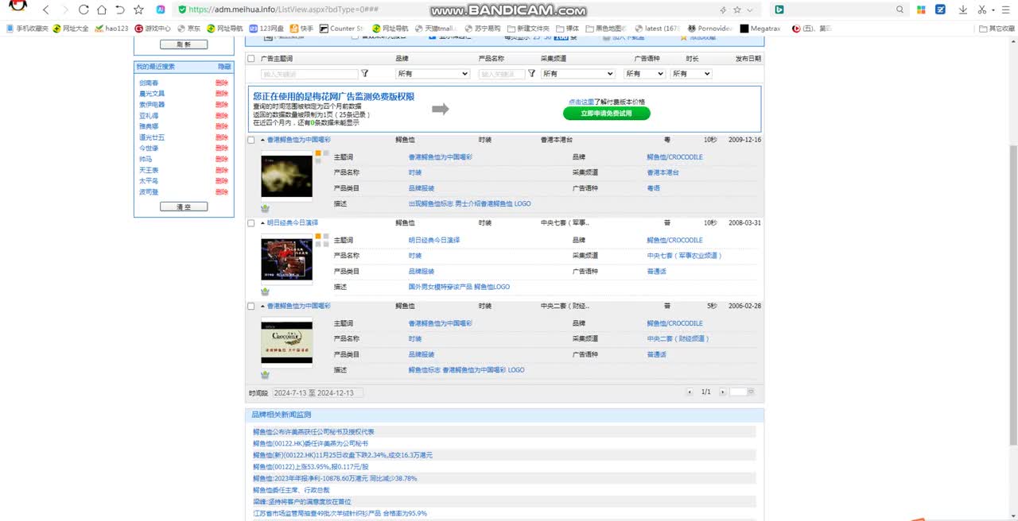Click the filter funnel beside the product name input
The height and width of the screenshot is (521, 1018).
(x=531, y=73)
